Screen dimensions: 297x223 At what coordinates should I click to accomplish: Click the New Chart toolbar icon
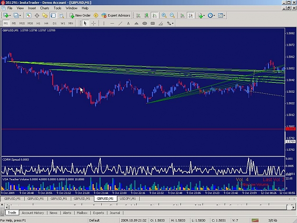click(6, 16)
